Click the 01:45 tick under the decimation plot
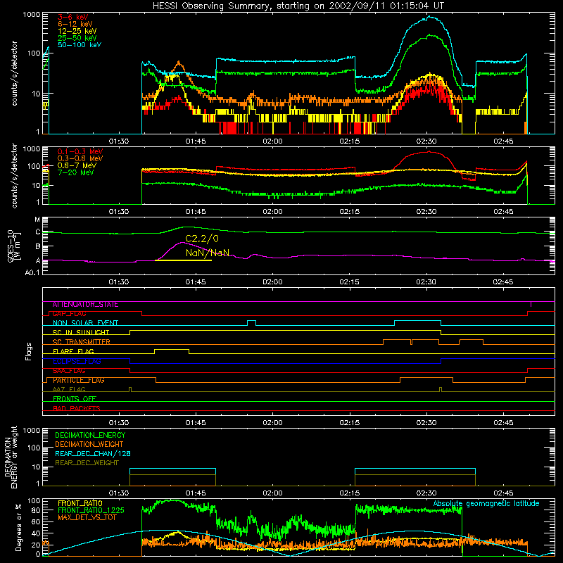This screenshot has width=563, height=563. 196,493
